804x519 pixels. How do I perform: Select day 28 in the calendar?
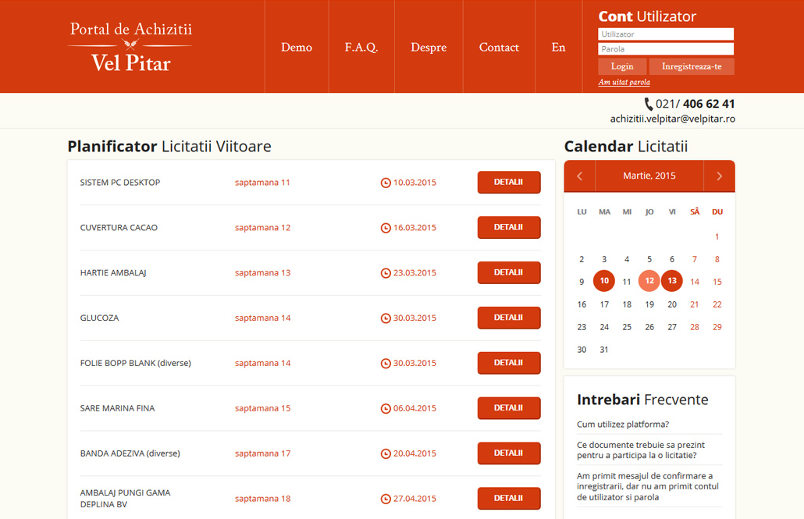(x=694, y=327)
